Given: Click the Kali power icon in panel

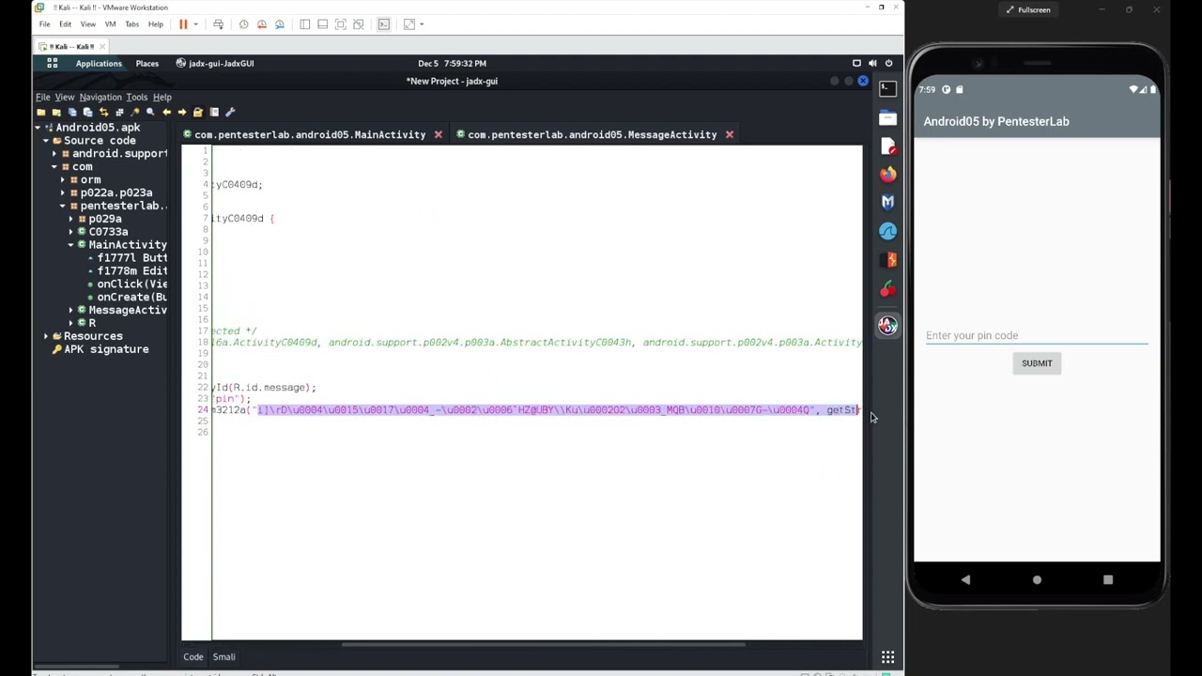Looking at the screenshot, I should (x=888, y=63).
